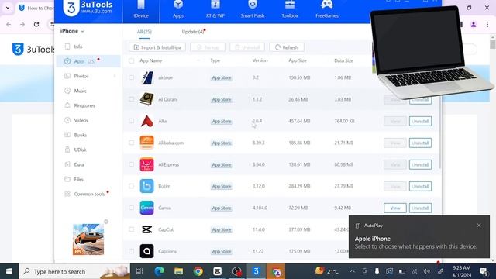Click the Alfa app icon

click(146, 121)
